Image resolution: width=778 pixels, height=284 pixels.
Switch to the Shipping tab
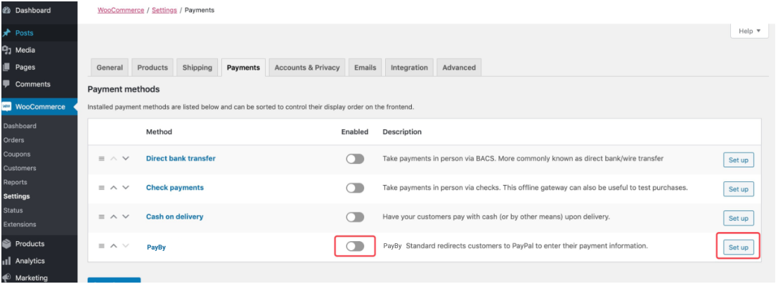(197, 67)
